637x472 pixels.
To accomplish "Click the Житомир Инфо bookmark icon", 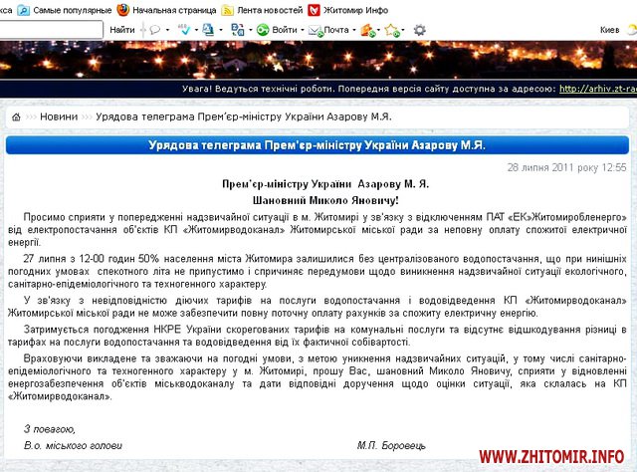I will tap(315, 9).
